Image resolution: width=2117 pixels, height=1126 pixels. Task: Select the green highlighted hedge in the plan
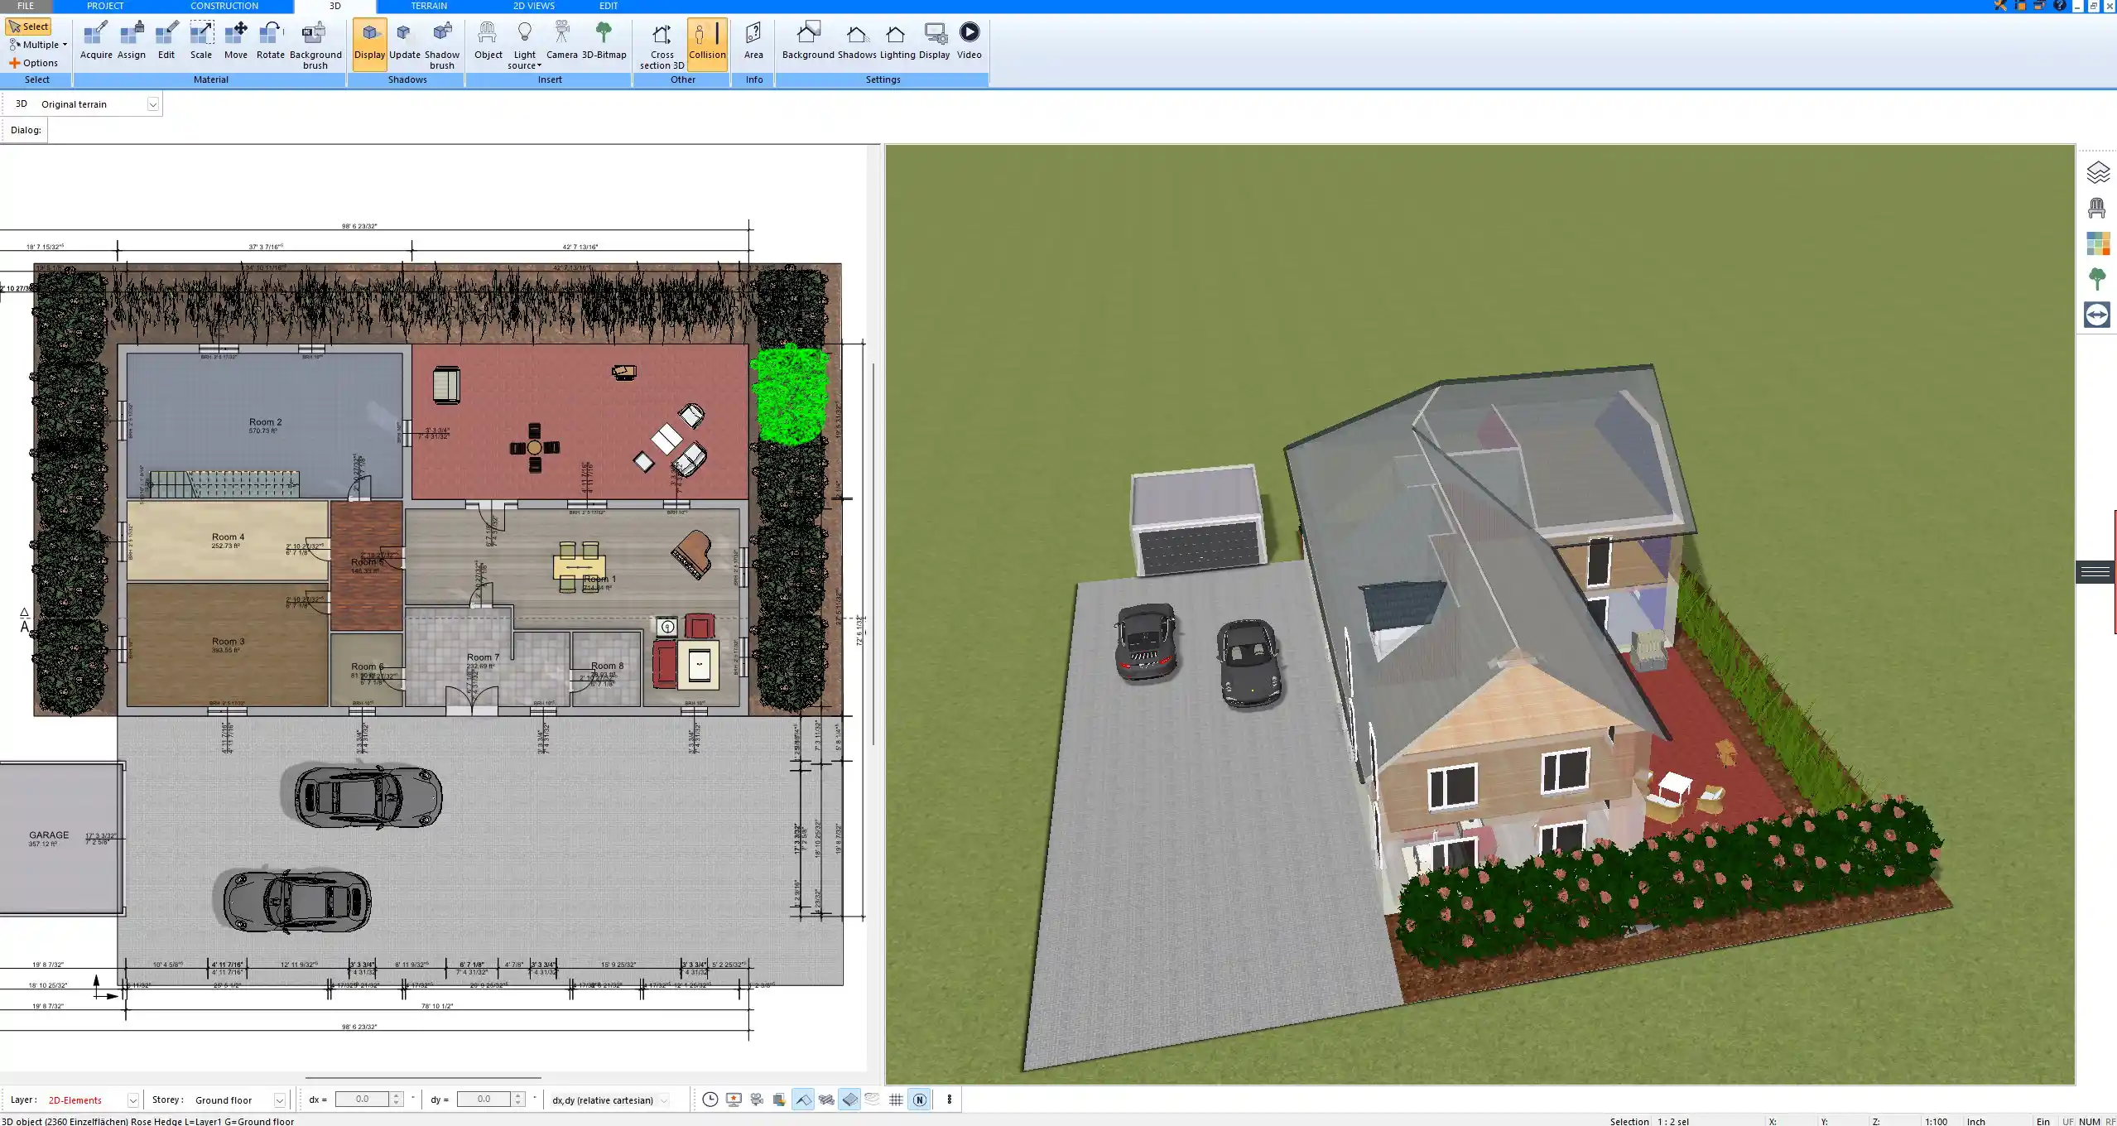click(x=790, y=396)
